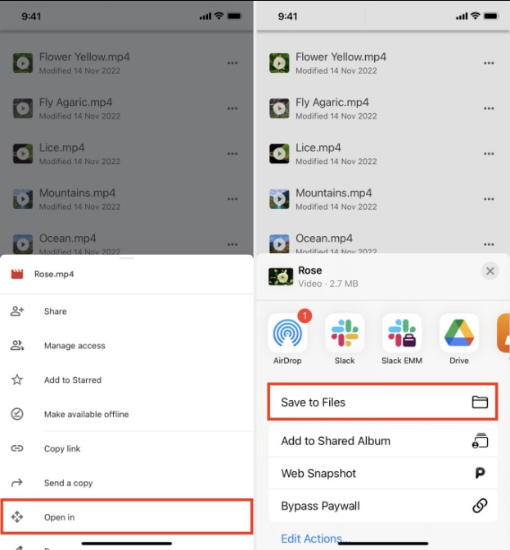Tap the Rose.mp4 file name in left sheet
The width and height of the screenshot is (510, 550).
click(54, 275)
